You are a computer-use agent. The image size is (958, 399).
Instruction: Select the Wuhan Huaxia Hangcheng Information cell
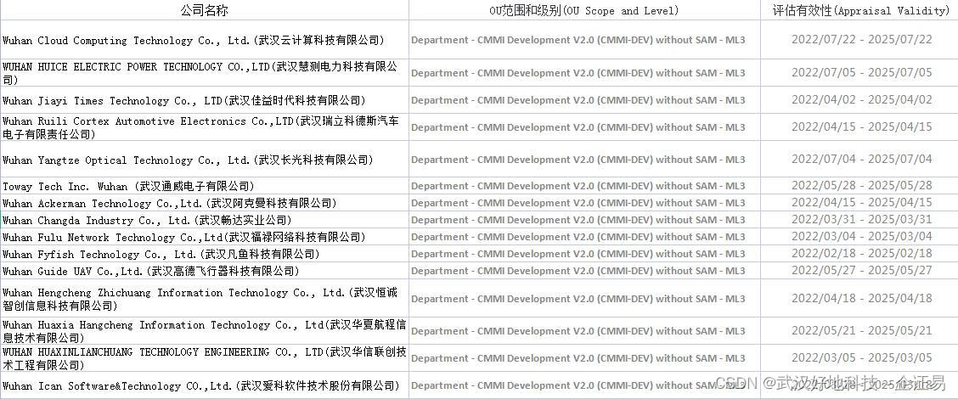[x=204, y=330]
